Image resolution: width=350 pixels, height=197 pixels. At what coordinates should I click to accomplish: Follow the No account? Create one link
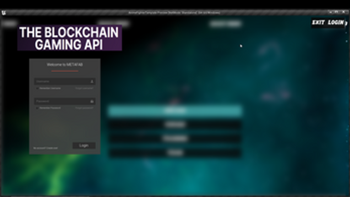tap(46, 148)
